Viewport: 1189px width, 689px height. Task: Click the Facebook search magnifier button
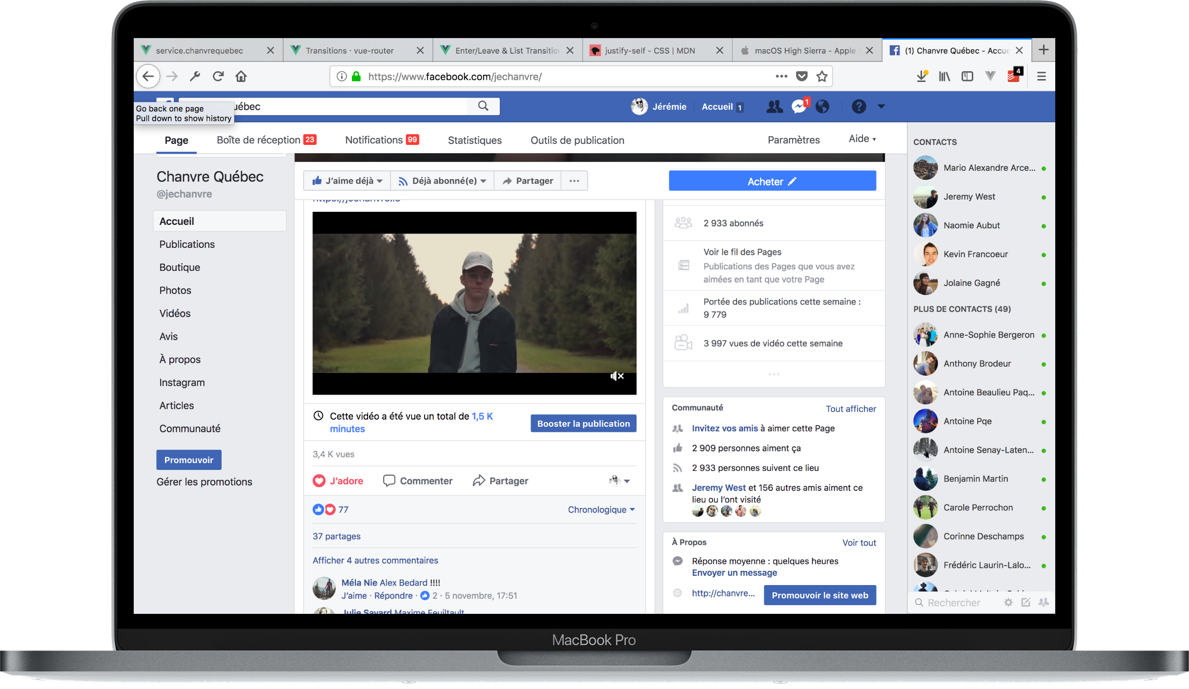pos(483,106)
